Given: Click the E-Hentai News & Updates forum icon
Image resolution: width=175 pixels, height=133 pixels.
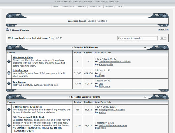Looking at the screenshot, I should (x=9, y=109).
